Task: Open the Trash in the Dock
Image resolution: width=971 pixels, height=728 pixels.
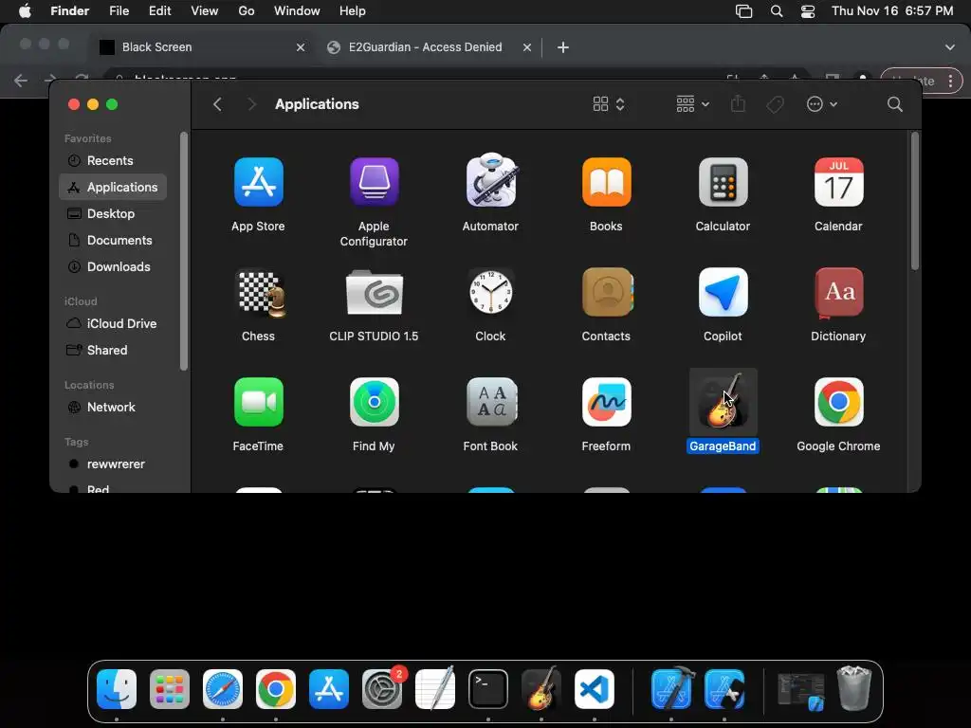Action: tap(854, 688)
